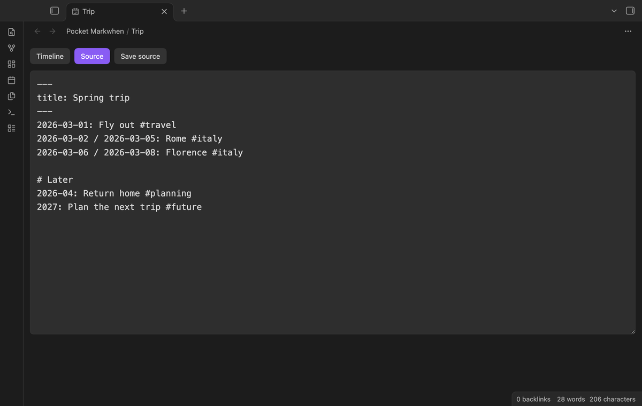Click the Save source button
This screenshot has width=642, height=406.
coord(140,56)
